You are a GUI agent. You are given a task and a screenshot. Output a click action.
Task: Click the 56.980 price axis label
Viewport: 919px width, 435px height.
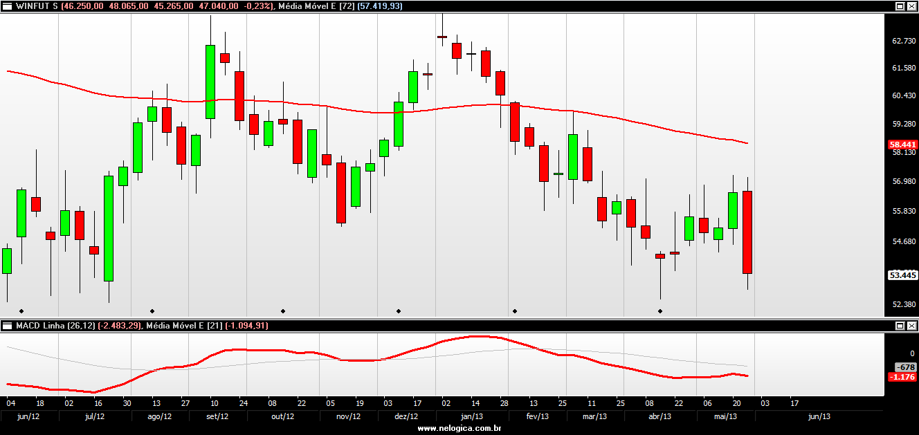coord(904,182)
